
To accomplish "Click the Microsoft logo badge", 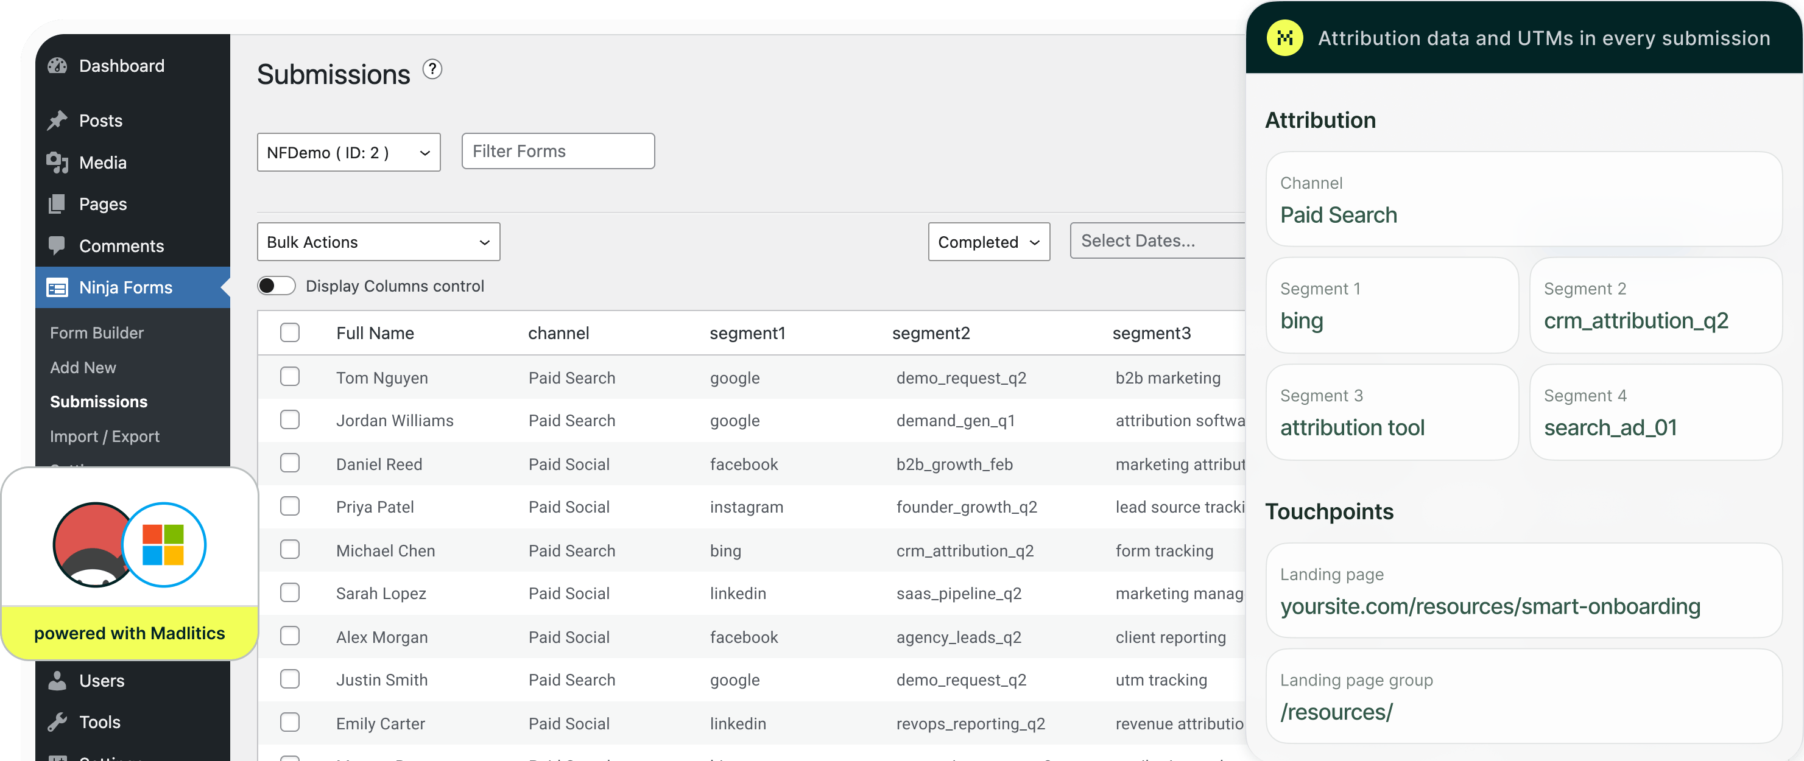I will [163, 545].
